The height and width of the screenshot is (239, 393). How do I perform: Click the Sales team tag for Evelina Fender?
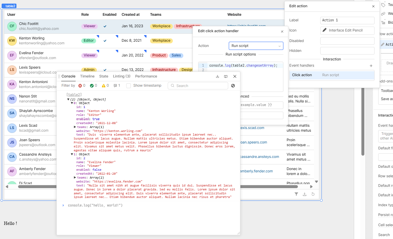176,55
